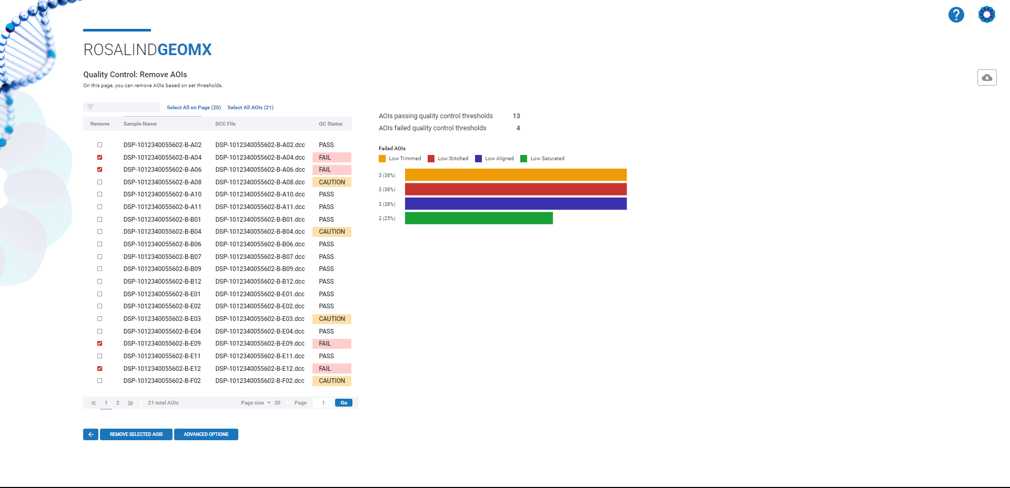The image size is (1010, 488).
Task: Select pagination page 1
Action: (x=106, y=403)
